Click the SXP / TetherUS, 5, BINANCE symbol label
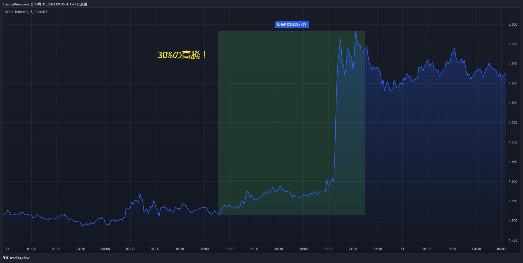This screenshot has width=523, height=263. pos(26,12)
